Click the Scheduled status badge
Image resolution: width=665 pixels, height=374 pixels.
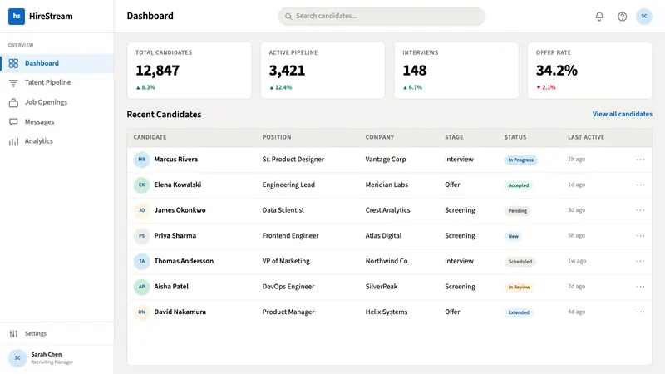pos(520,262)
